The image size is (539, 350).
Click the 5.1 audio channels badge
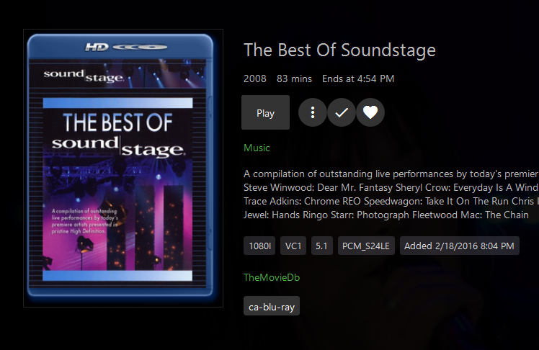[322, 246]
